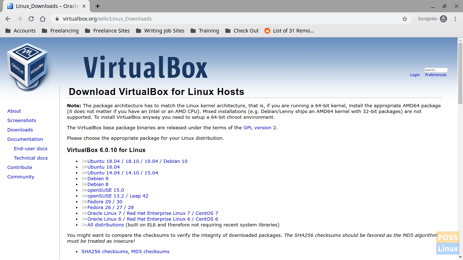Download the Ubuntu 16.04 package
The height and width of the screenshot is (260, 463).
[x=101, y=167]
